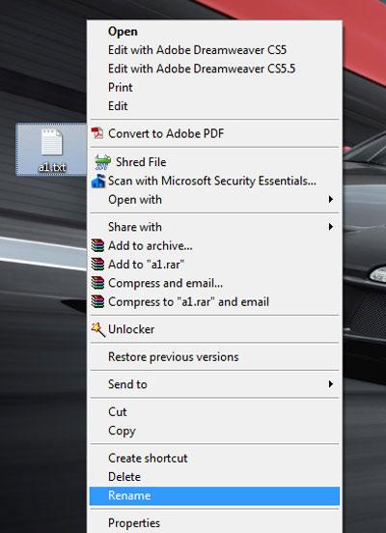The width and height of the screenshot is (386, 533).
Task: Choose the Edit menu entry
Action: tap(214, 106)
